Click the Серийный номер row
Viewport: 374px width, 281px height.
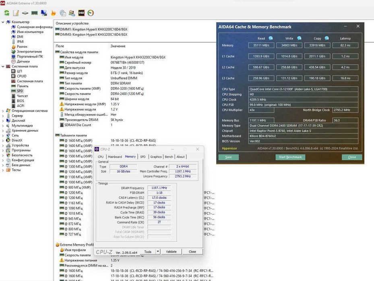click(x=101, y=63)
